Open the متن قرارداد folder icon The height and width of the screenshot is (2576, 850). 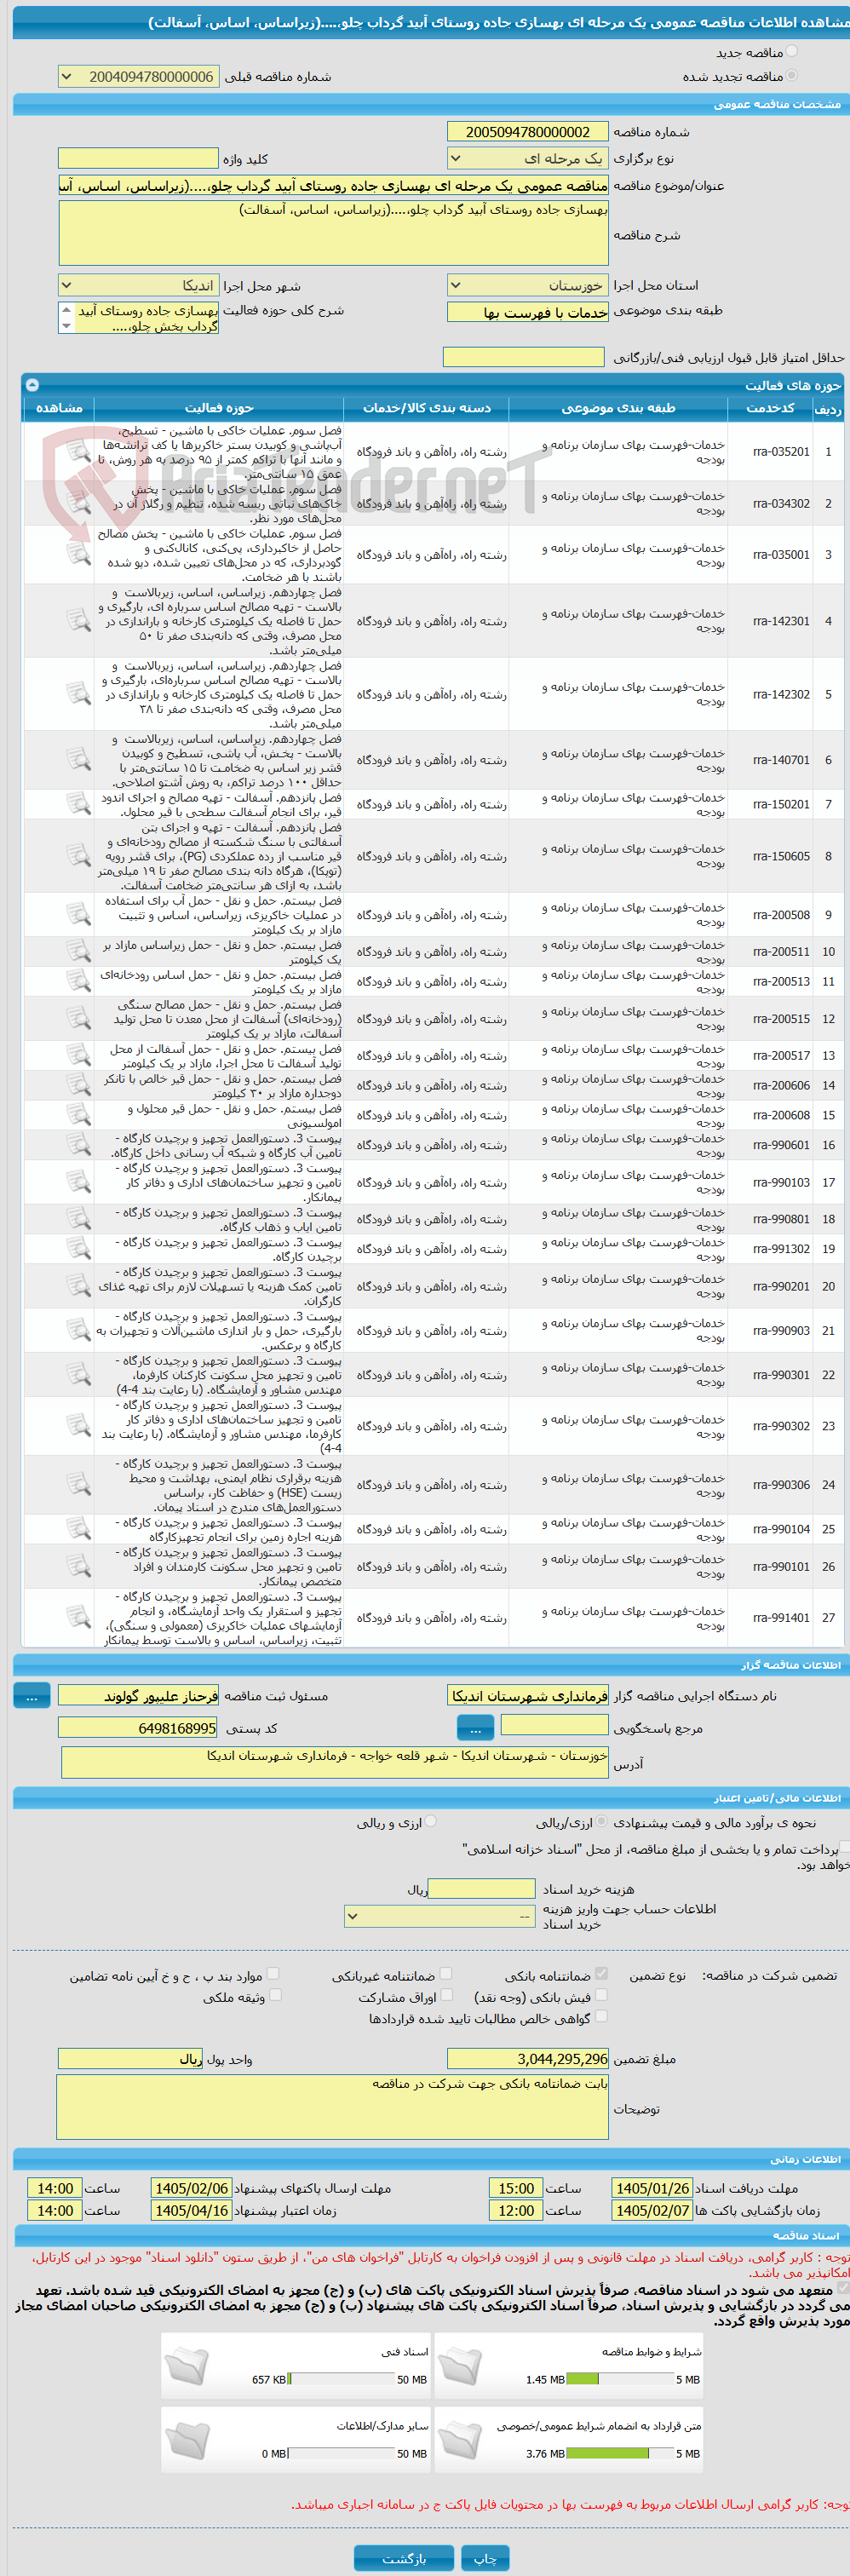pyautogui.click(x=459, y=2441)
